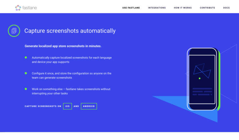Click the screenshots circle icon
The image size is (239, 140).
[14, 31]
